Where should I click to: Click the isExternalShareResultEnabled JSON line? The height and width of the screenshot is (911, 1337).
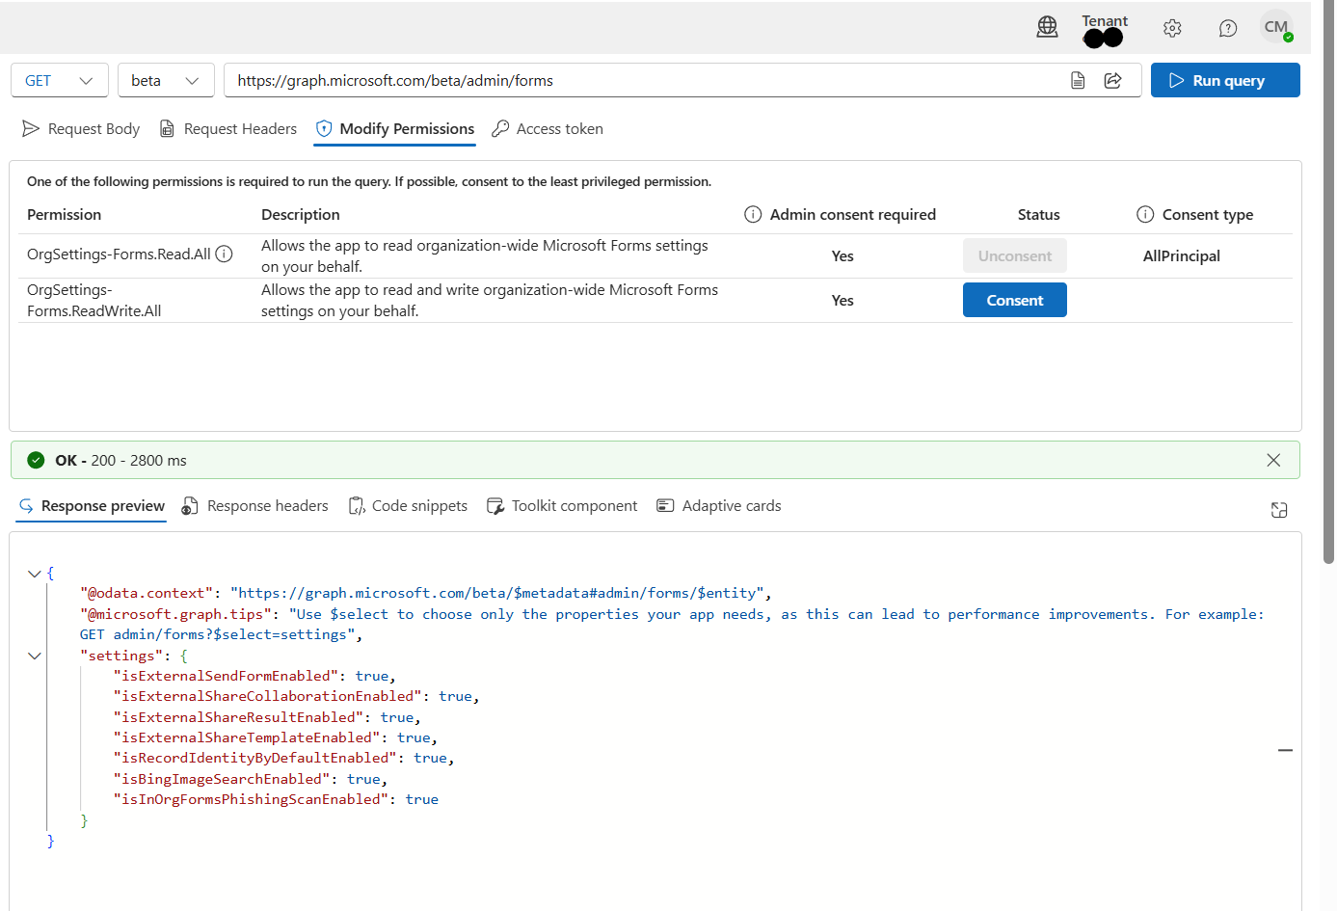pos(267,717)
